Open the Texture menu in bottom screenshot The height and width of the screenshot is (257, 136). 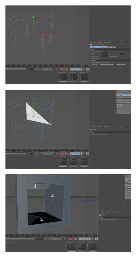coord(12,242)
